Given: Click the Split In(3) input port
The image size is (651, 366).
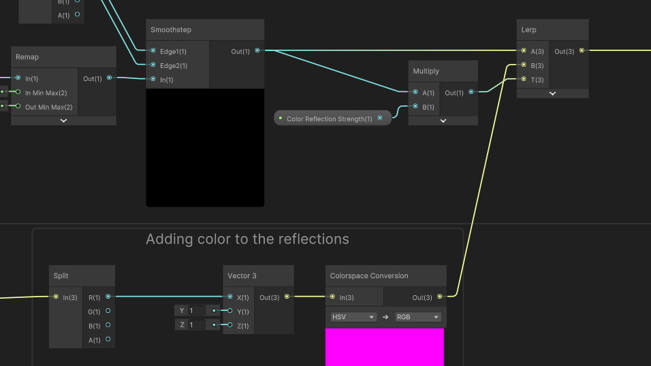Looking at the screenshot, I should click(56, 297).
